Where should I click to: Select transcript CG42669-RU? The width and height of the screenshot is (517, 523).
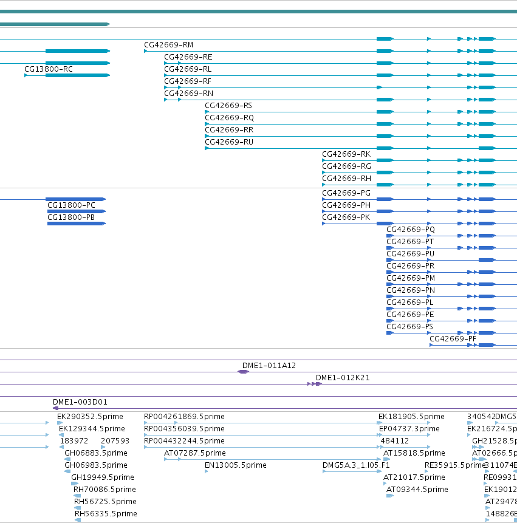(229, 142)
